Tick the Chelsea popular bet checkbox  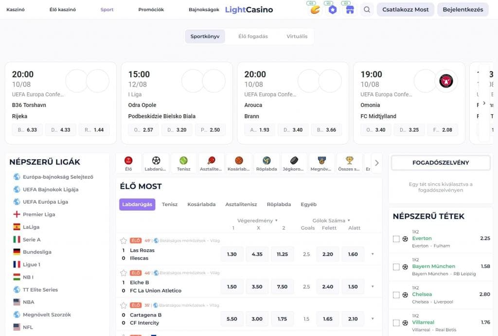[x=396, y=295]
